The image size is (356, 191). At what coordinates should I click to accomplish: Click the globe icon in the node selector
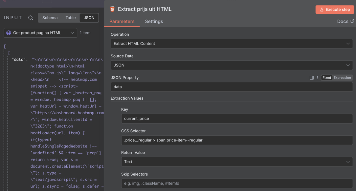tap(9, 33)
